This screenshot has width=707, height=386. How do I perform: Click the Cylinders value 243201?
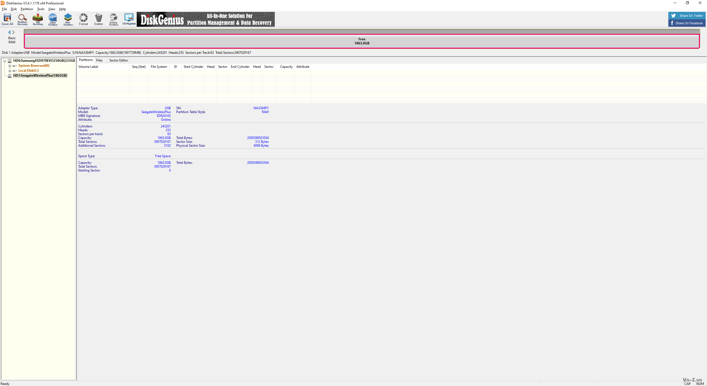click(166, 126)
